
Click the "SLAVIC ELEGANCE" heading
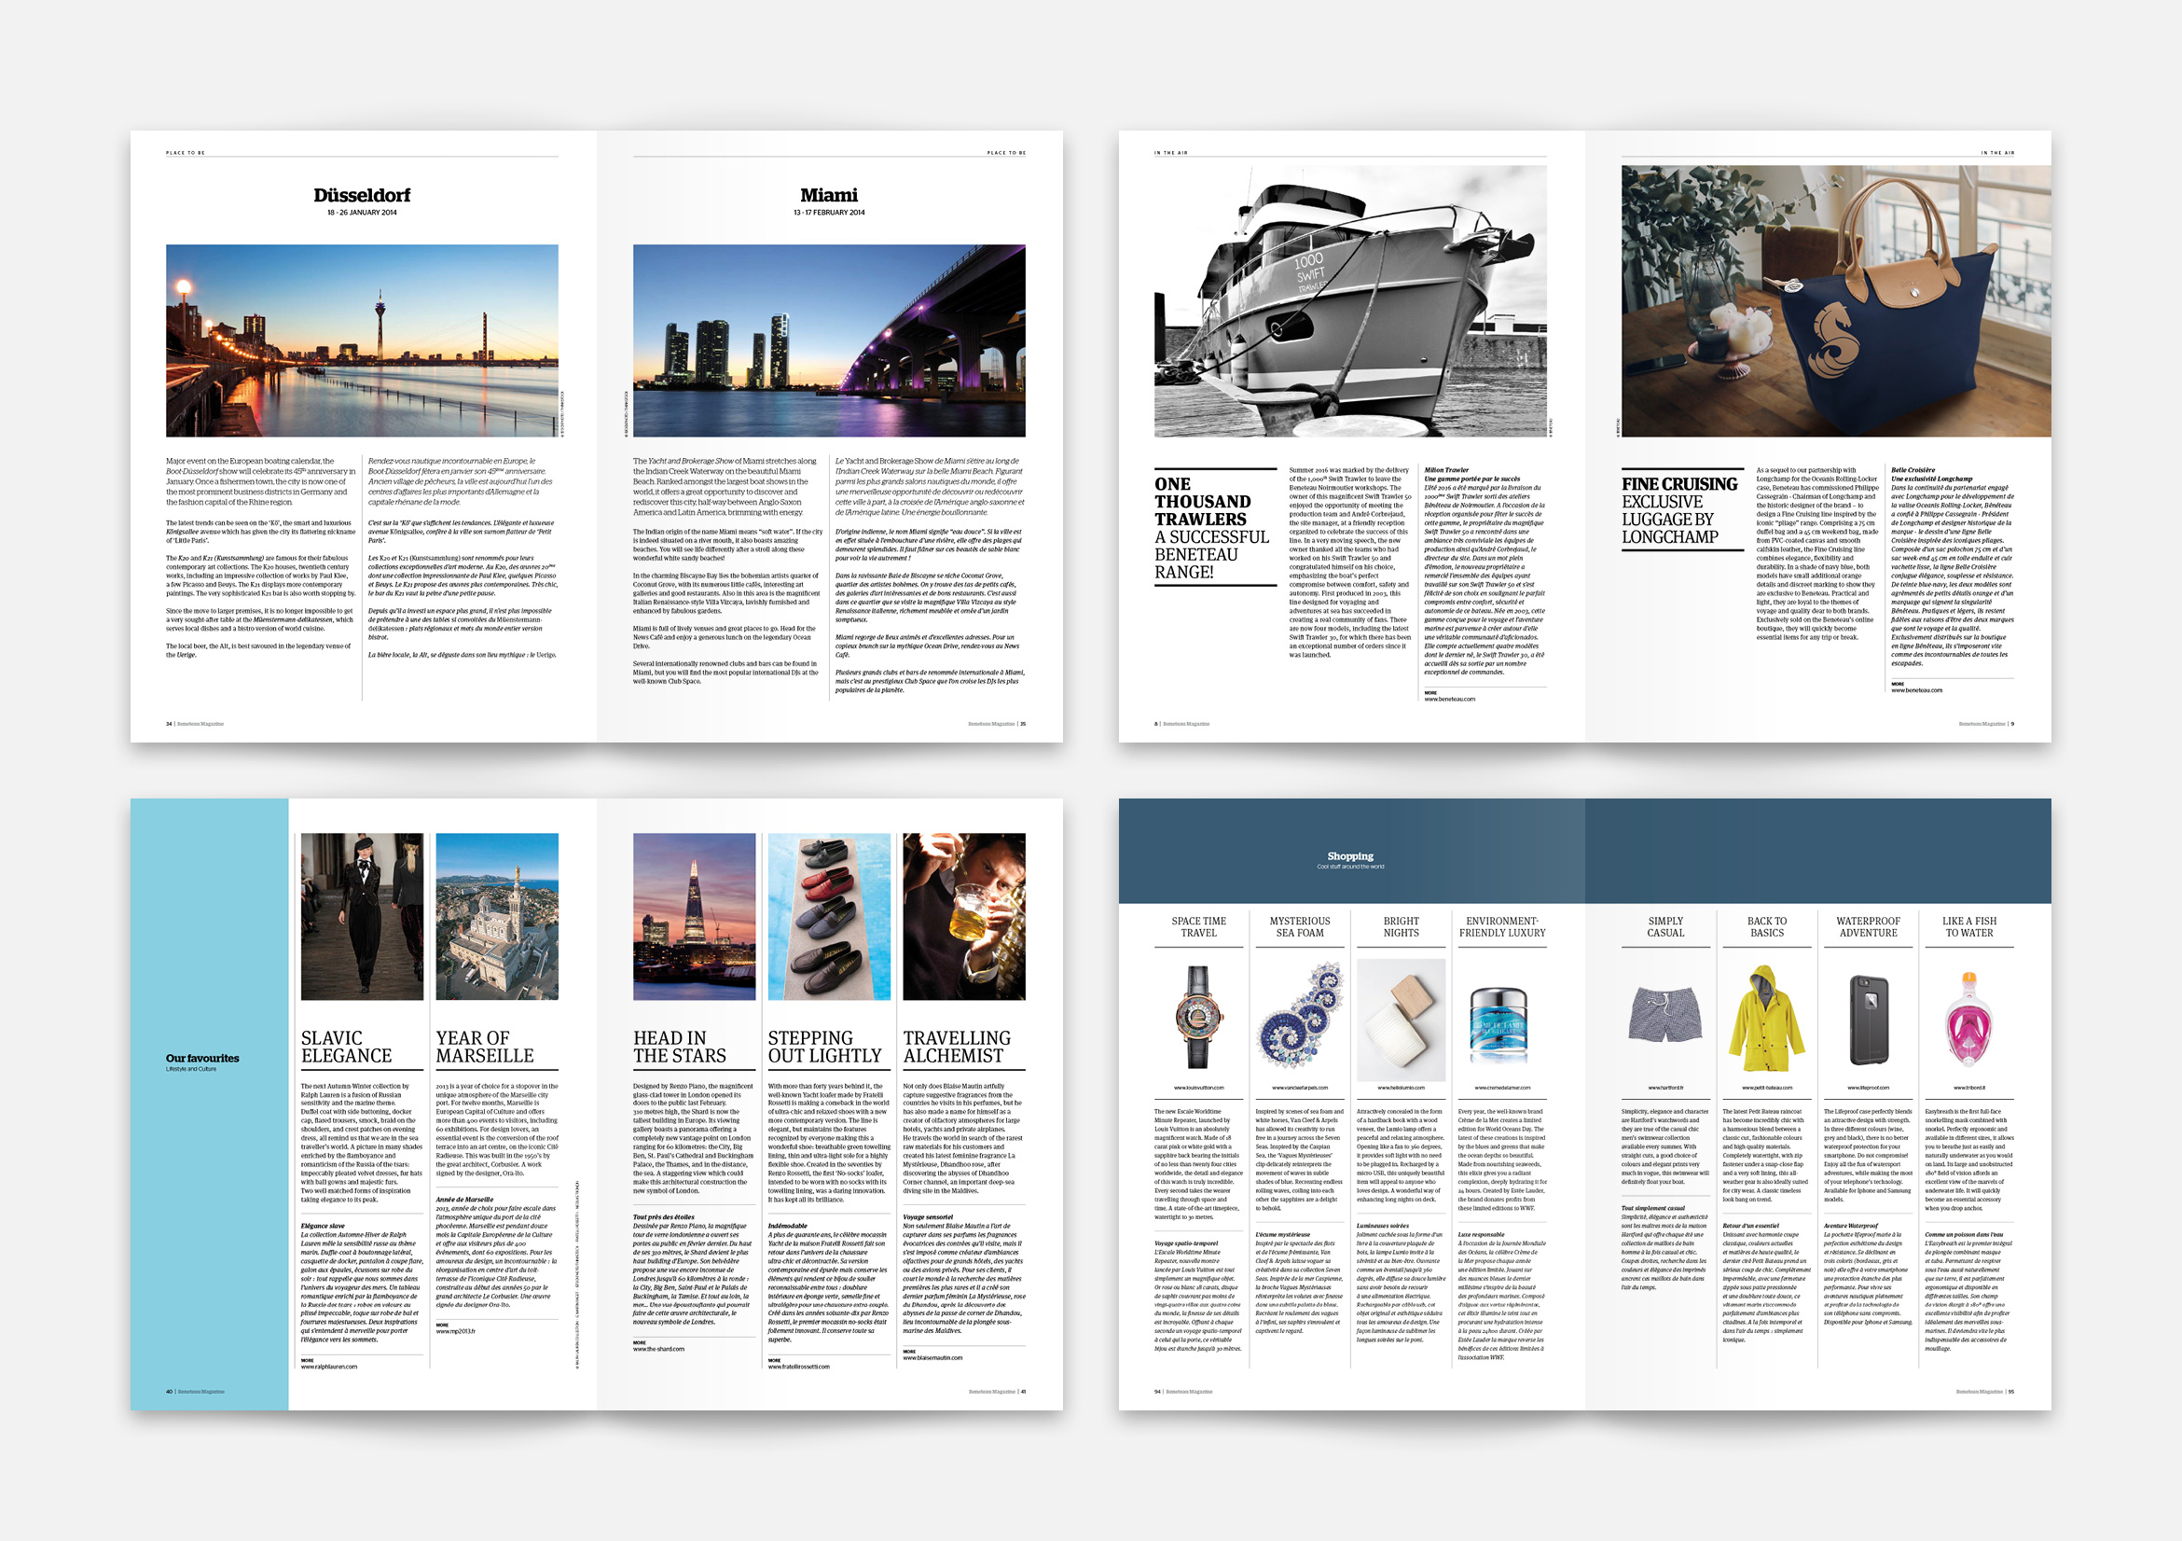tap(346, 1047)
